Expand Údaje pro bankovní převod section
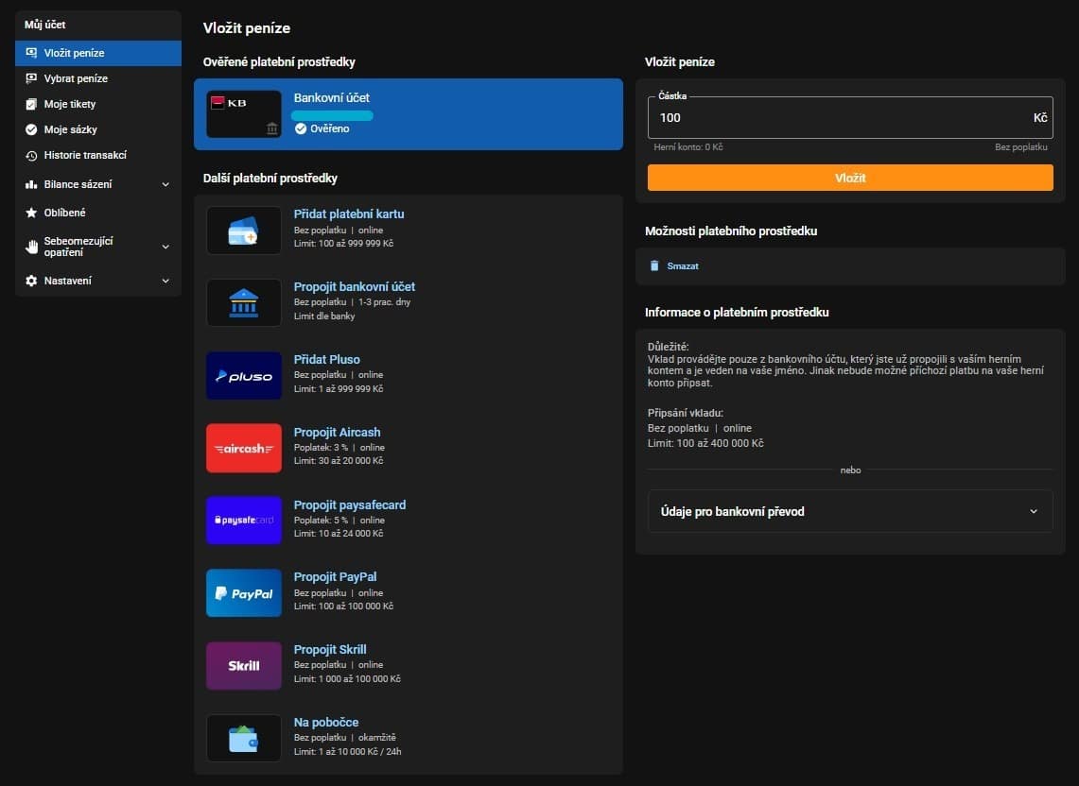Viewport: 1079px width, 786px height. click(x=850, y=511)
